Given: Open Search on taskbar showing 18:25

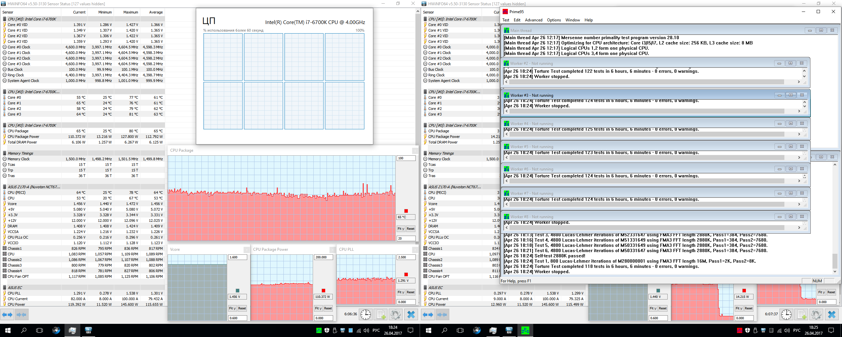Looking at the screenshot, I should tap(444, 330).
